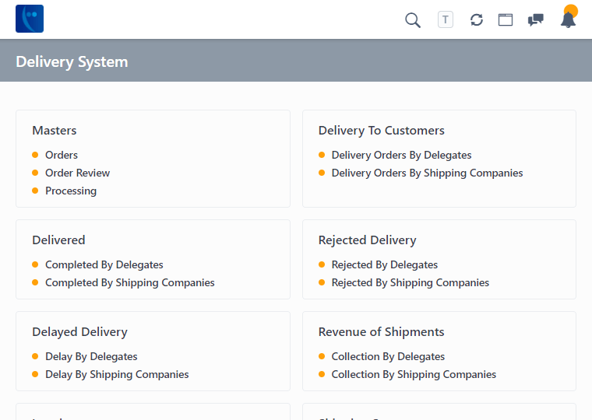Screen dimensions: 592x420
Task: Open the window panel icon in header
Action: [506, 20]
